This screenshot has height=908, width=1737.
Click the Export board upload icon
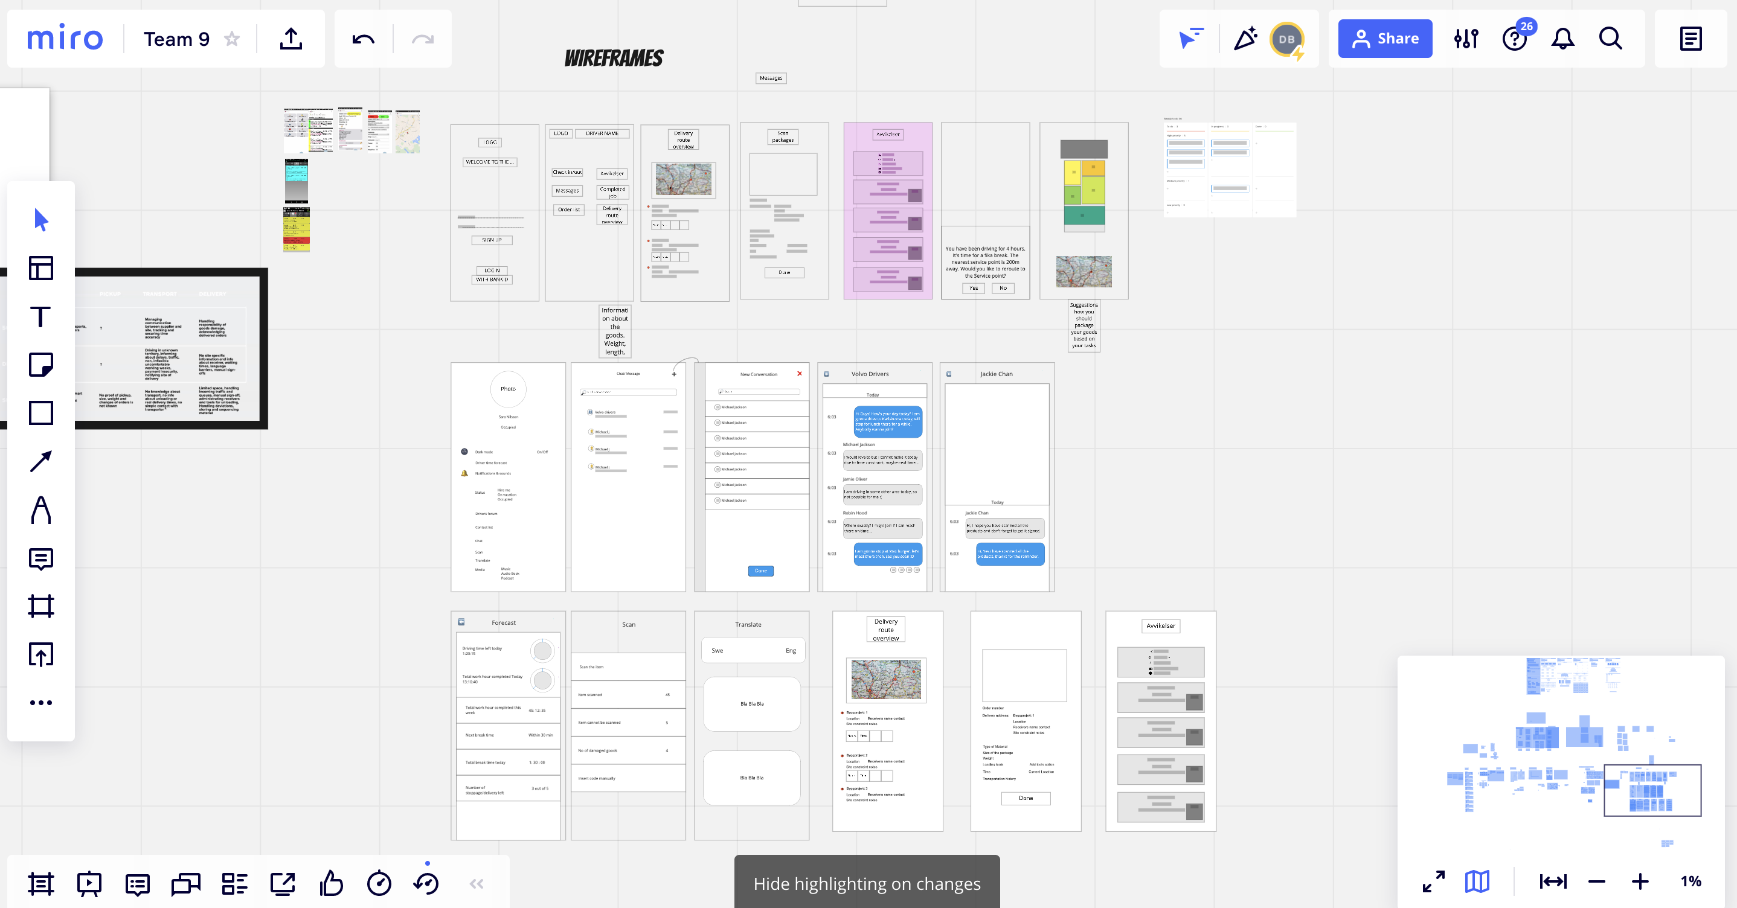pyautogui.click(x=291, y=39)
